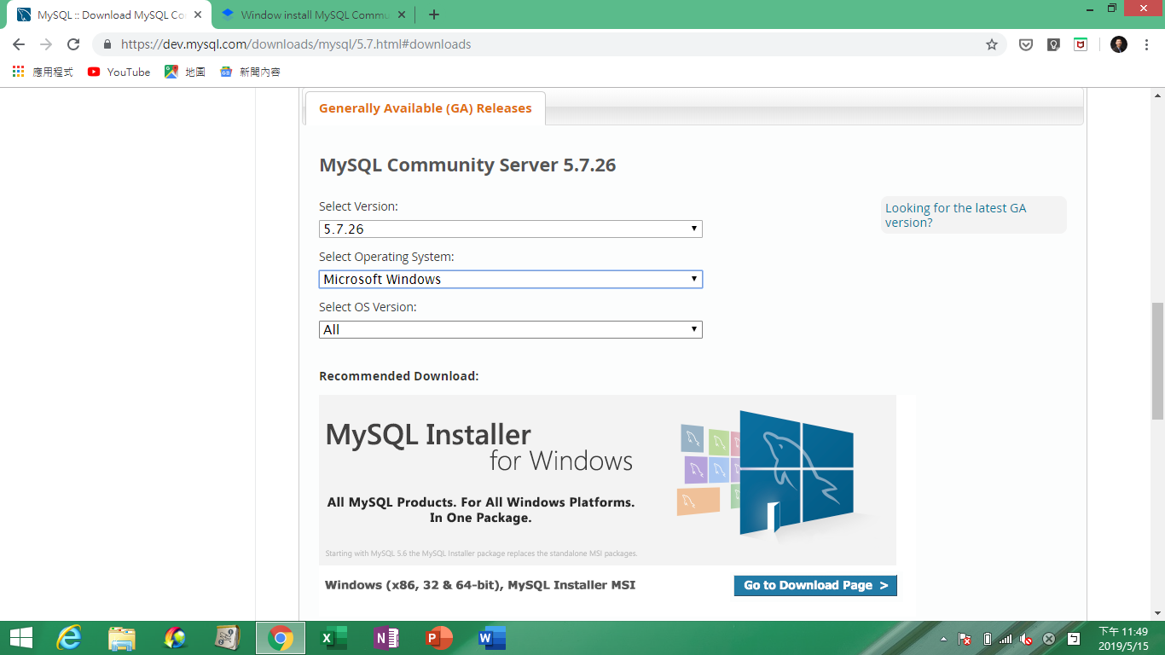The image size is (1165, 655).
Task: Open the 應用程式 apps bookmark
Action: coord(43,72)
